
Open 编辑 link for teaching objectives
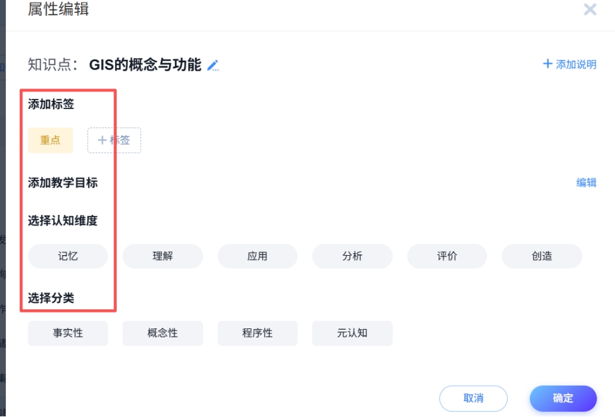click(586, 182)
